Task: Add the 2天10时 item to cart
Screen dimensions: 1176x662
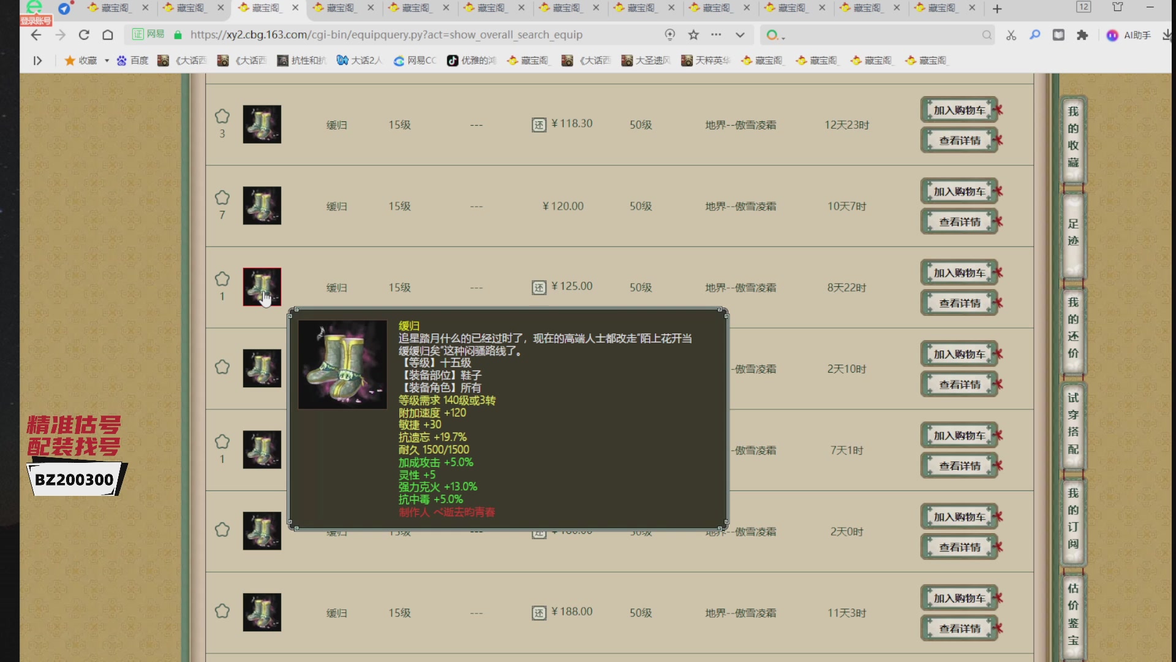Action: click(x=959, y=354)
